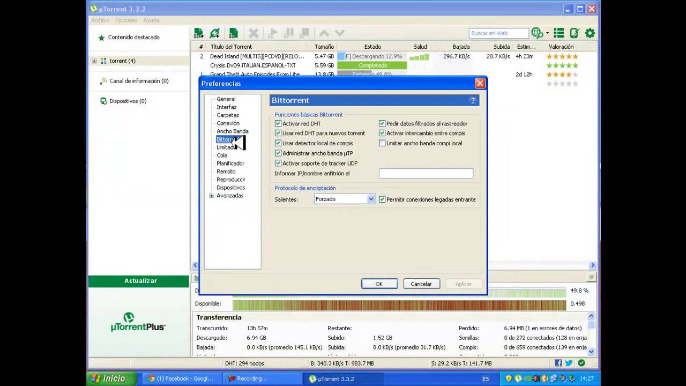This screenshot has width=686, height=386.
Task: Click the Dead Island download progress bar
Action: 372,56
